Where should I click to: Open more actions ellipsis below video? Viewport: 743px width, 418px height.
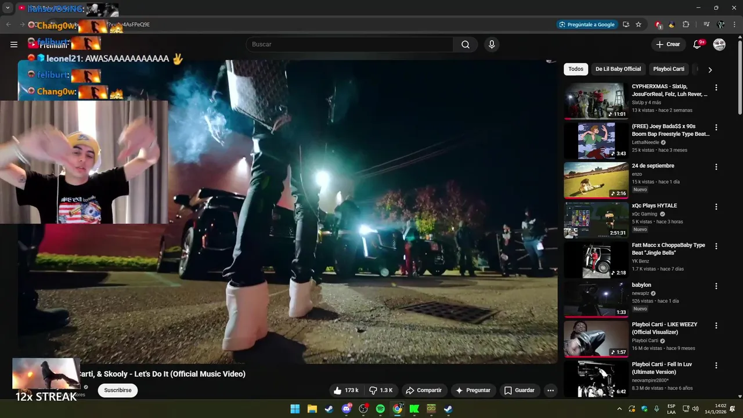(x=550, y=390)
